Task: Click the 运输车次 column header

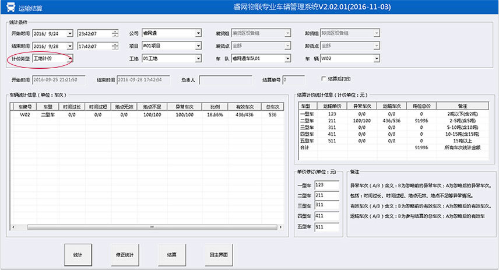Action: coord(392,106)
